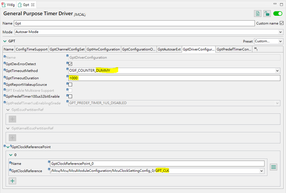
Task: Switch to the GptConfigurationO... tab
Action: [139, 49]
